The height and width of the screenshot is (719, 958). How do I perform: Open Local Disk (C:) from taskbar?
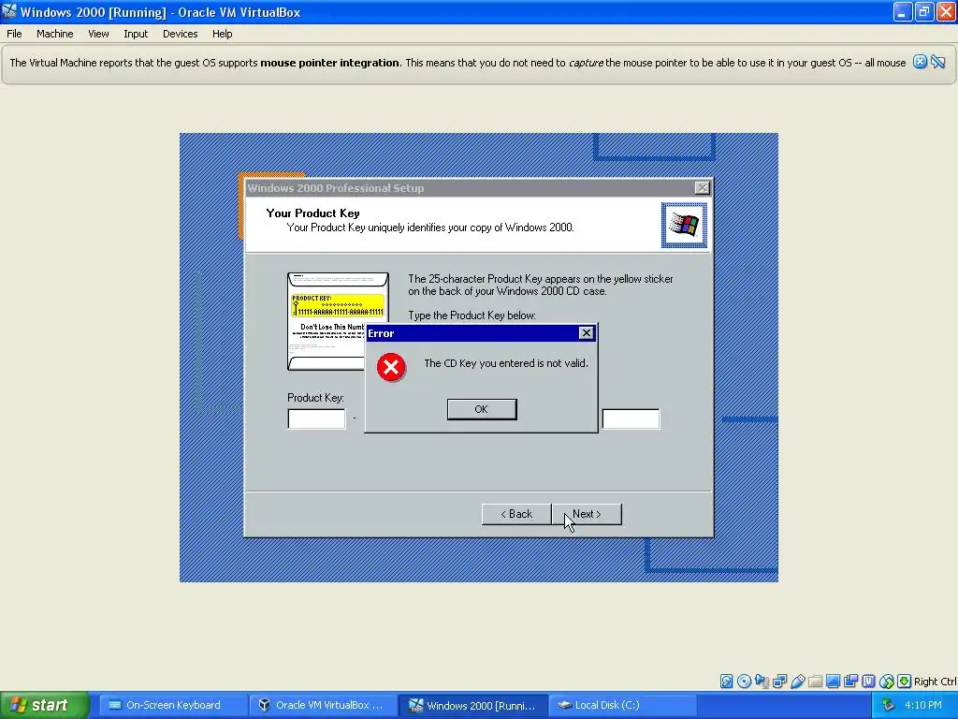coord(622,705)
